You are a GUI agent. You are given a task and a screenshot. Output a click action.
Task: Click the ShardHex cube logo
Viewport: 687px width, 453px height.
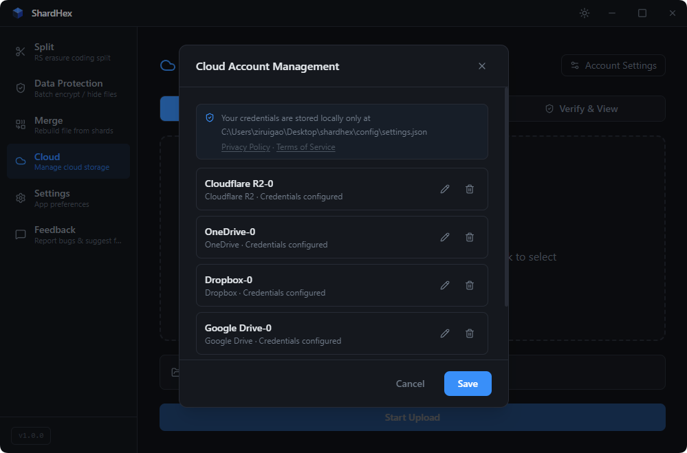pyautogui.click(x=17, y=13)
